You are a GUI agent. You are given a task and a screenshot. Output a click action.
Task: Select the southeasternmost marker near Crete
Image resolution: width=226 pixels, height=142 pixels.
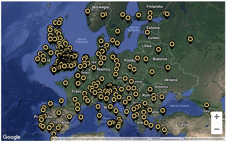pos(164,131)
